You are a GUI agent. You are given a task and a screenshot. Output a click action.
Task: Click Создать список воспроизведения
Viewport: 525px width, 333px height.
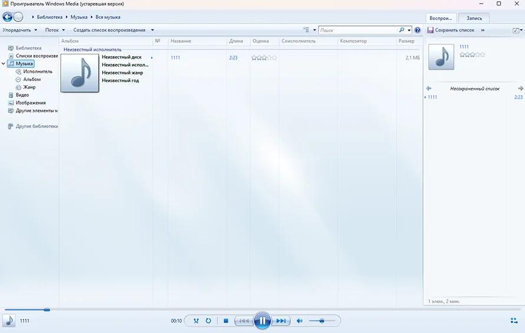(109, 30)
